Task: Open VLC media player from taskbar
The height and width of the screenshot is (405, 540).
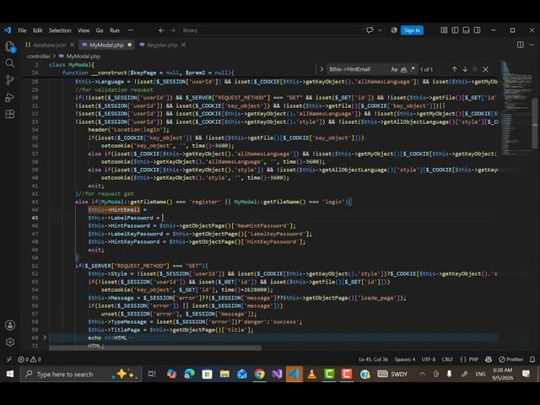Action: 311,374
